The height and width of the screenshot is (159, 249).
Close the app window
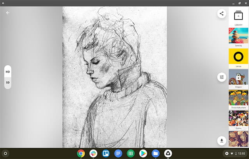245,3
